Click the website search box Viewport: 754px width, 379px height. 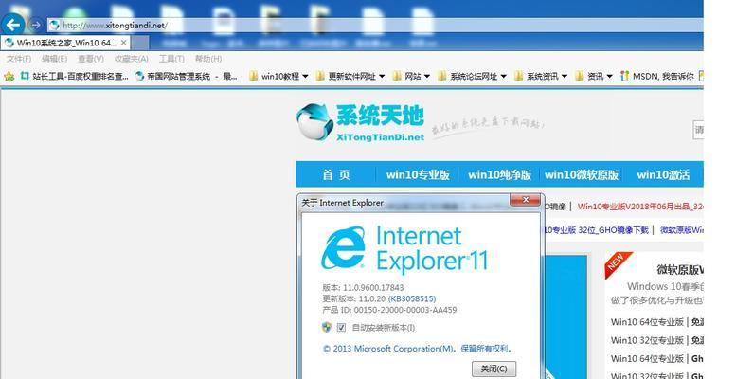click(698, 130)
